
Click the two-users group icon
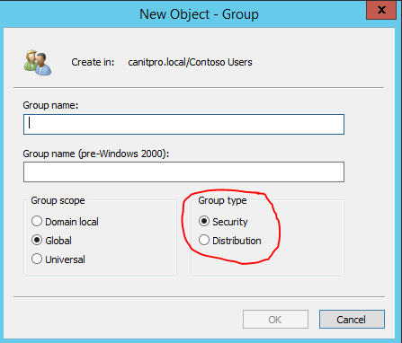click(38, 63)
